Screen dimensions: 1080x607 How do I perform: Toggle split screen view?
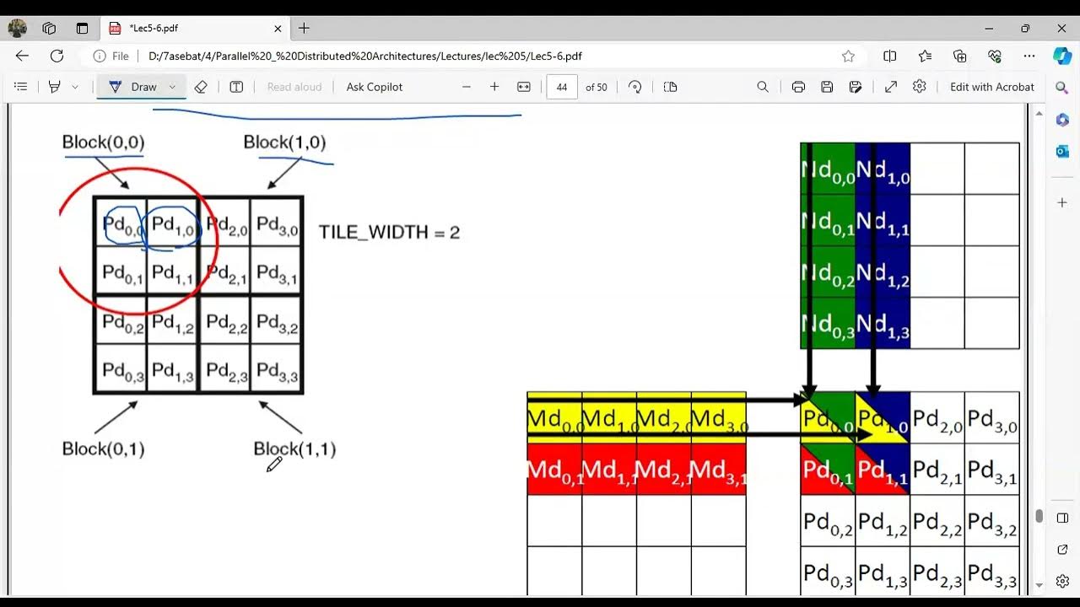[x=889, y=56]
